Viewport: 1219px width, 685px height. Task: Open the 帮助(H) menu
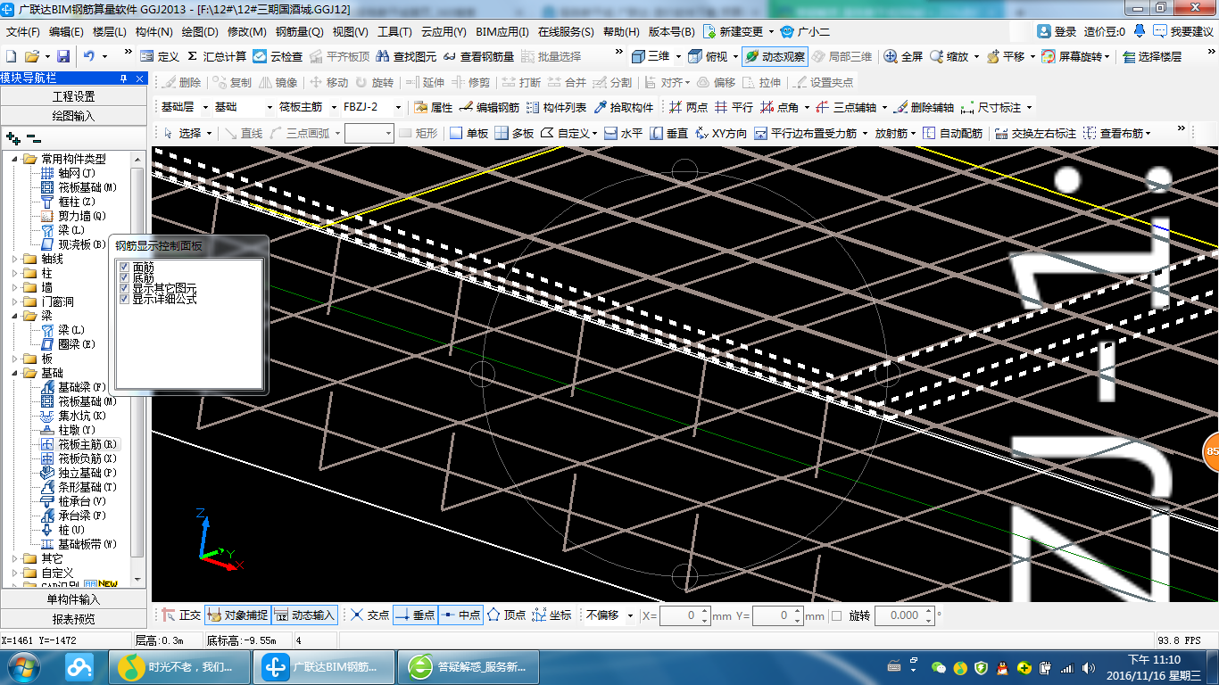(x=621, y=31)
